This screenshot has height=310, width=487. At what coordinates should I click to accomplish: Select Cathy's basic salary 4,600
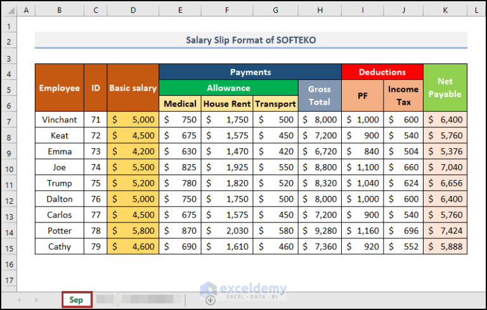(x=133, y=247)
